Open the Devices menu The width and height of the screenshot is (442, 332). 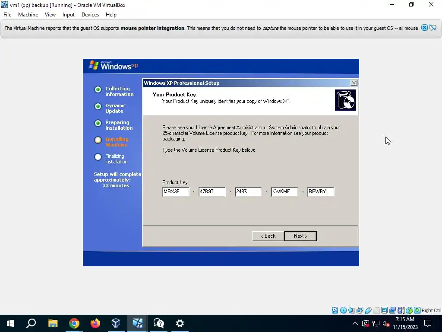tap(90, 15)
